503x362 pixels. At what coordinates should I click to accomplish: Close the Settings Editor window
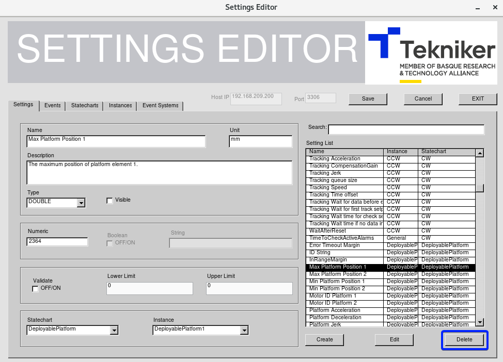[495, 7]
